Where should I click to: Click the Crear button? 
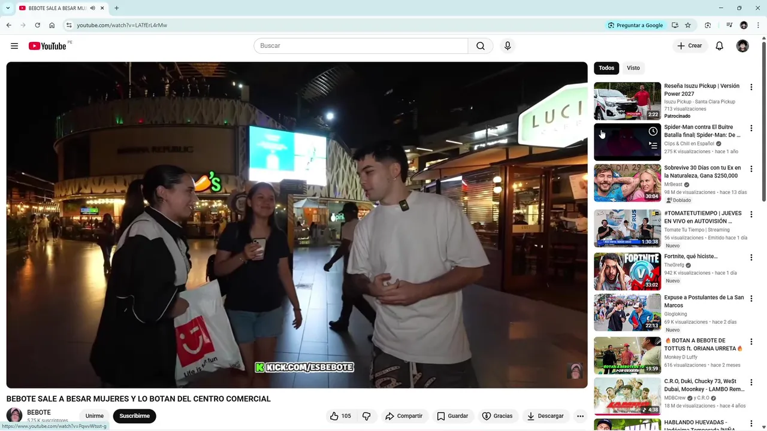690,46
